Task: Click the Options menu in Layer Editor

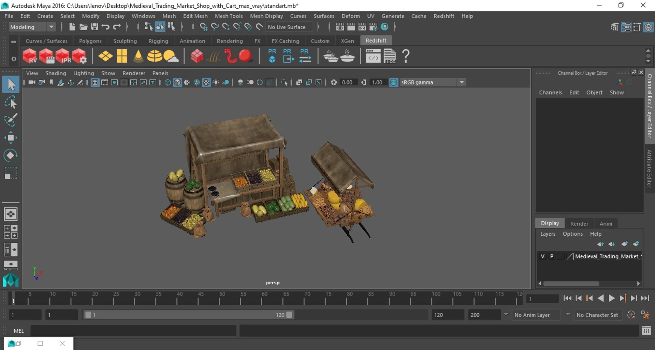Action: click(x=572, y=234)
